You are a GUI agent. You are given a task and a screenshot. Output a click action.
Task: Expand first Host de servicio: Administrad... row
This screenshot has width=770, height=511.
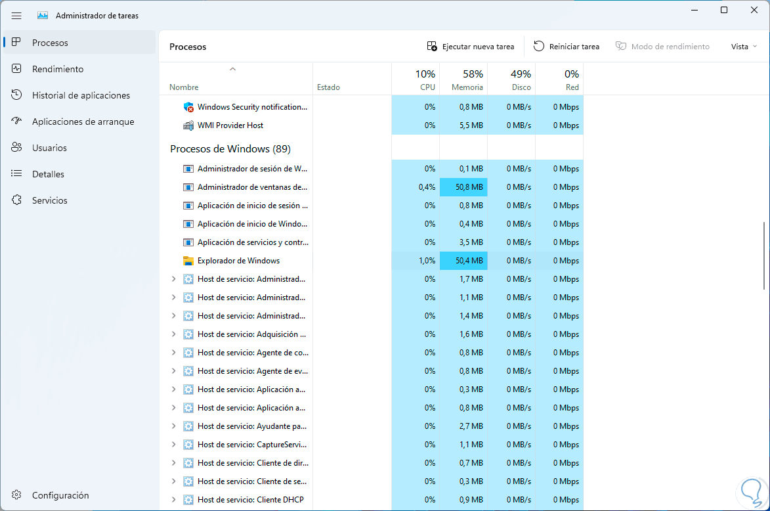(173, 279)
